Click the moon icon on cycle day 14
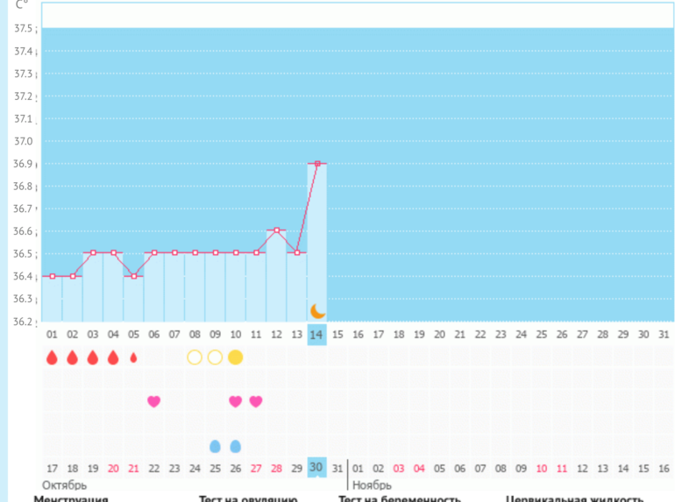This screenshot has width=675, height=502. (318, 311)
